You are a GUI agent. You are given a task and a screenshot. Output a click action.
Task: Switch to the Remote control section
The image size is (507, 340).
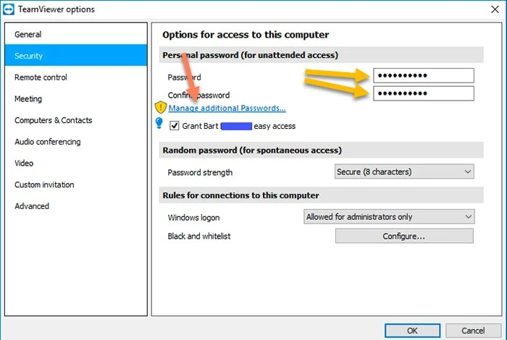[x=41, y=77]
